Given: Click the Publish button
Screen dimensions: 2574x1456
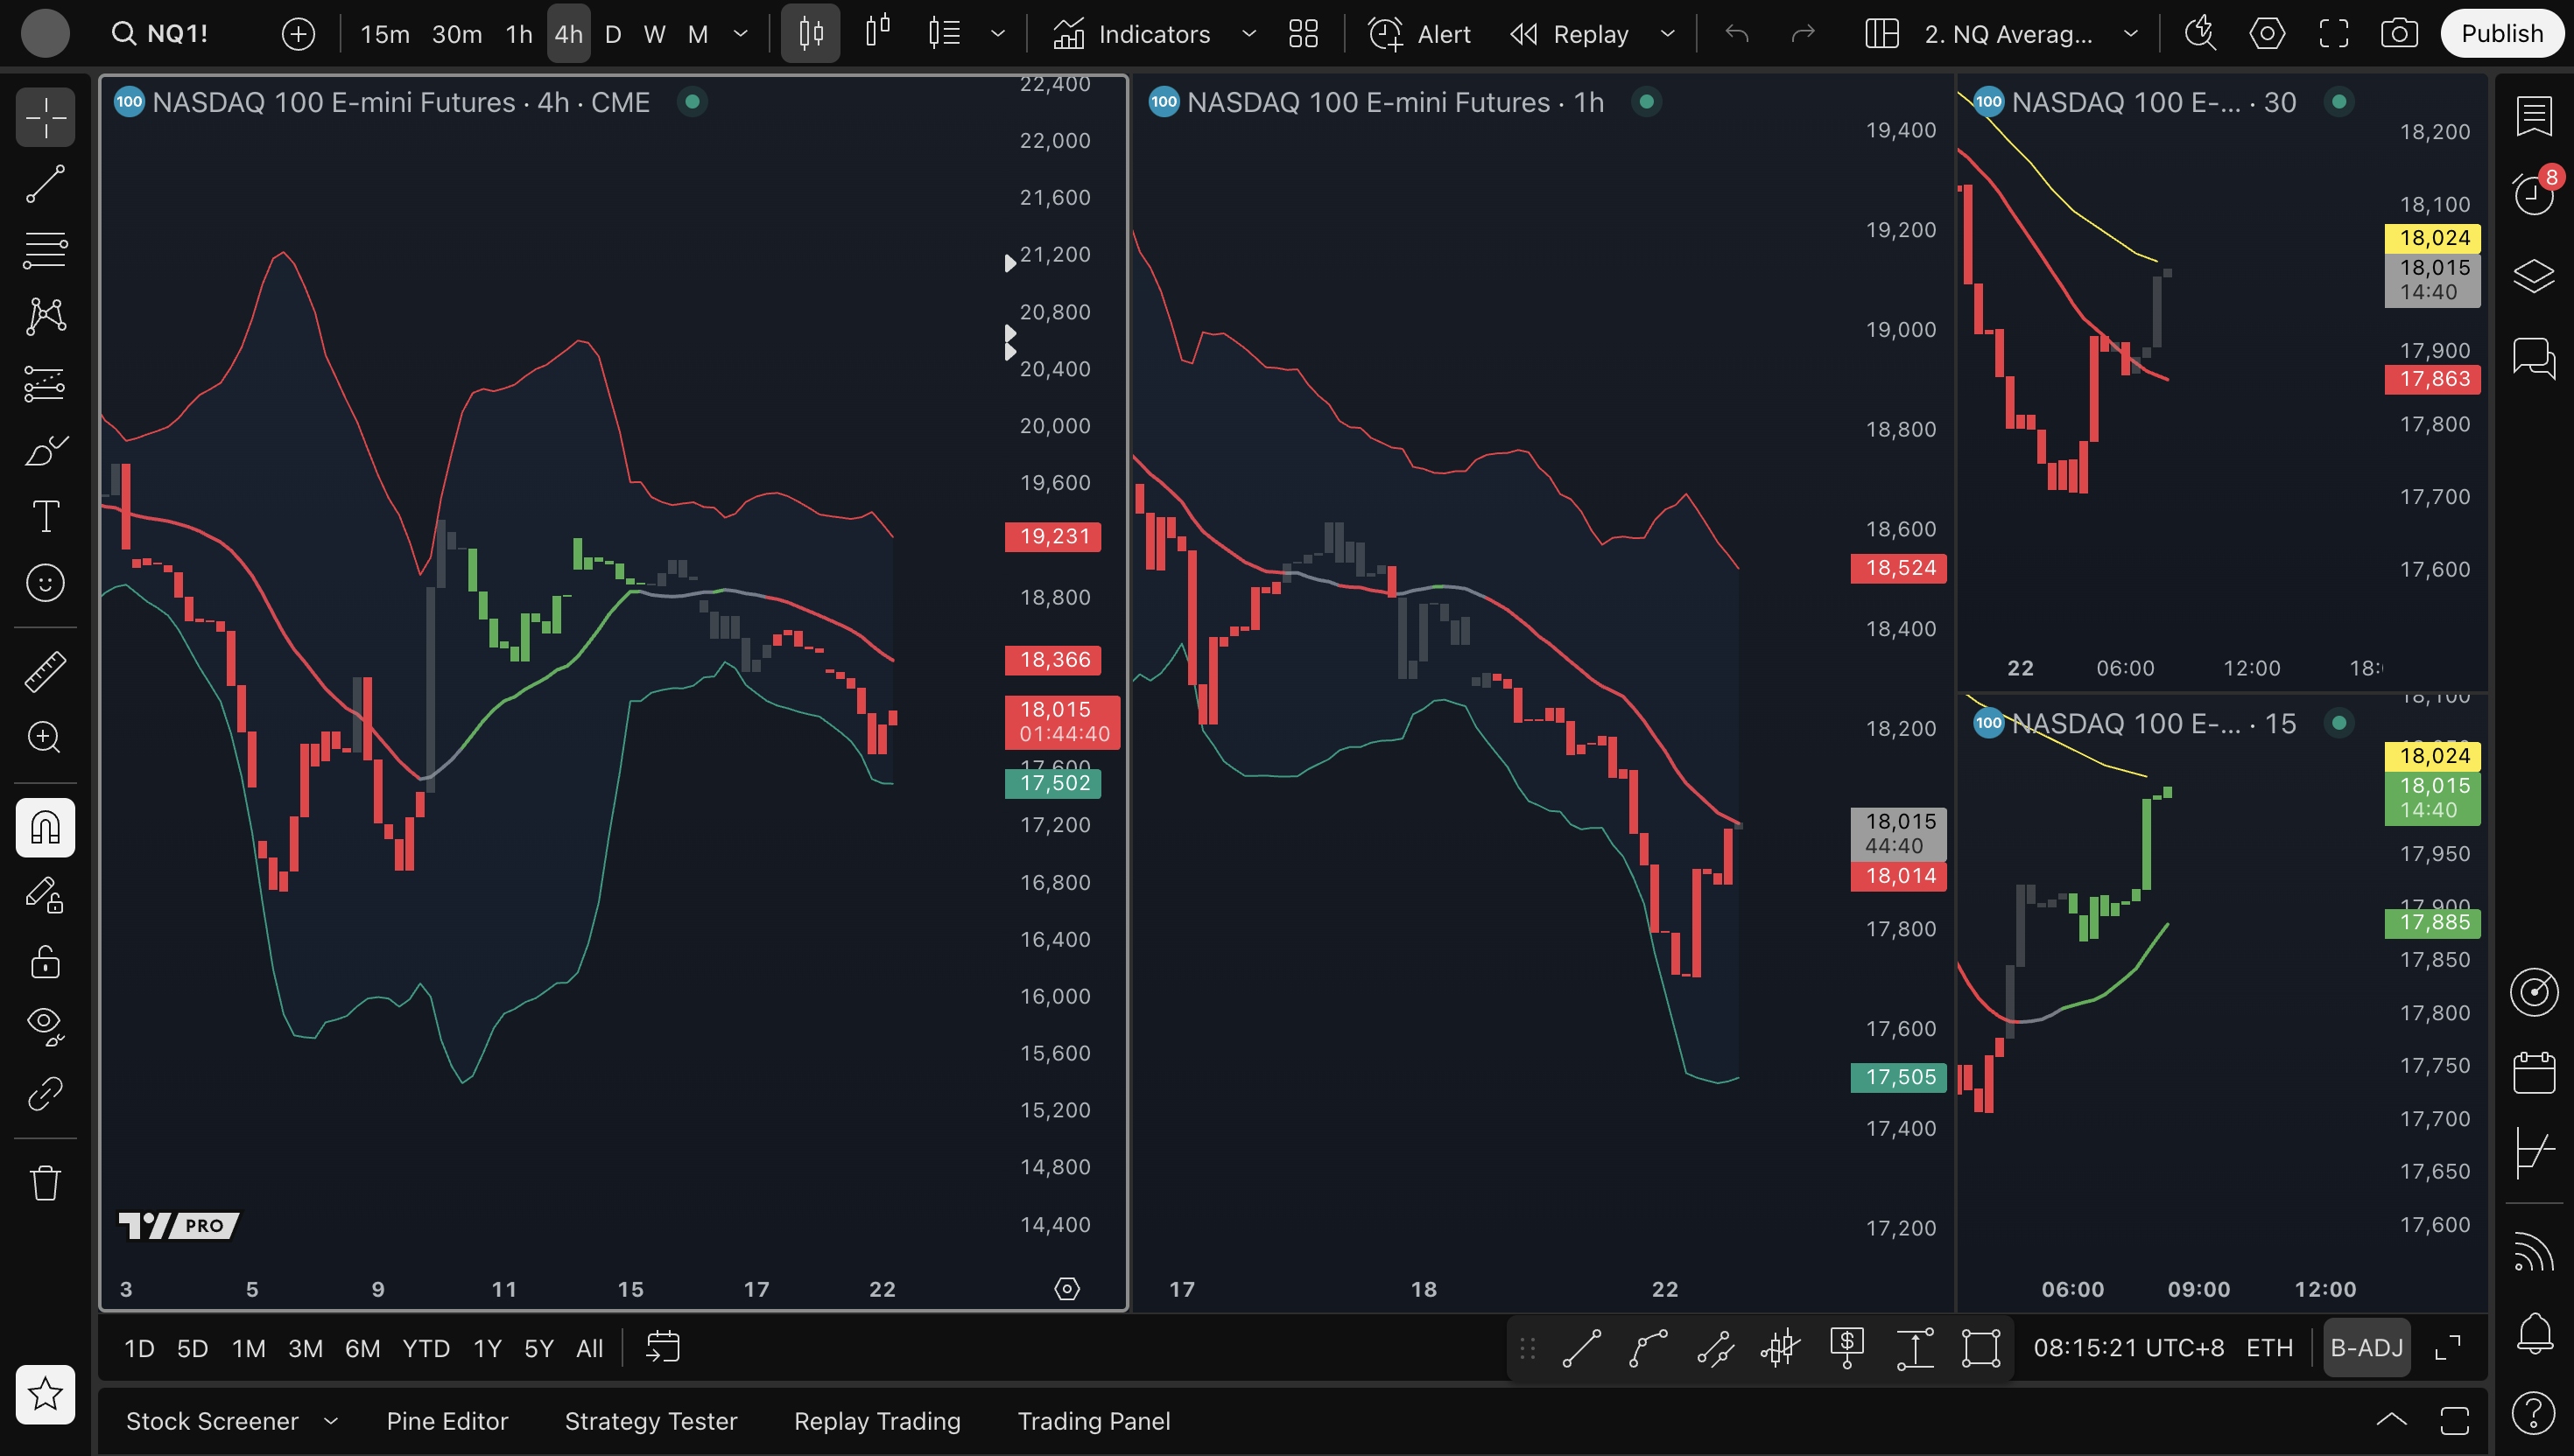Looking at the screenshot, I should click(2501, 34).
